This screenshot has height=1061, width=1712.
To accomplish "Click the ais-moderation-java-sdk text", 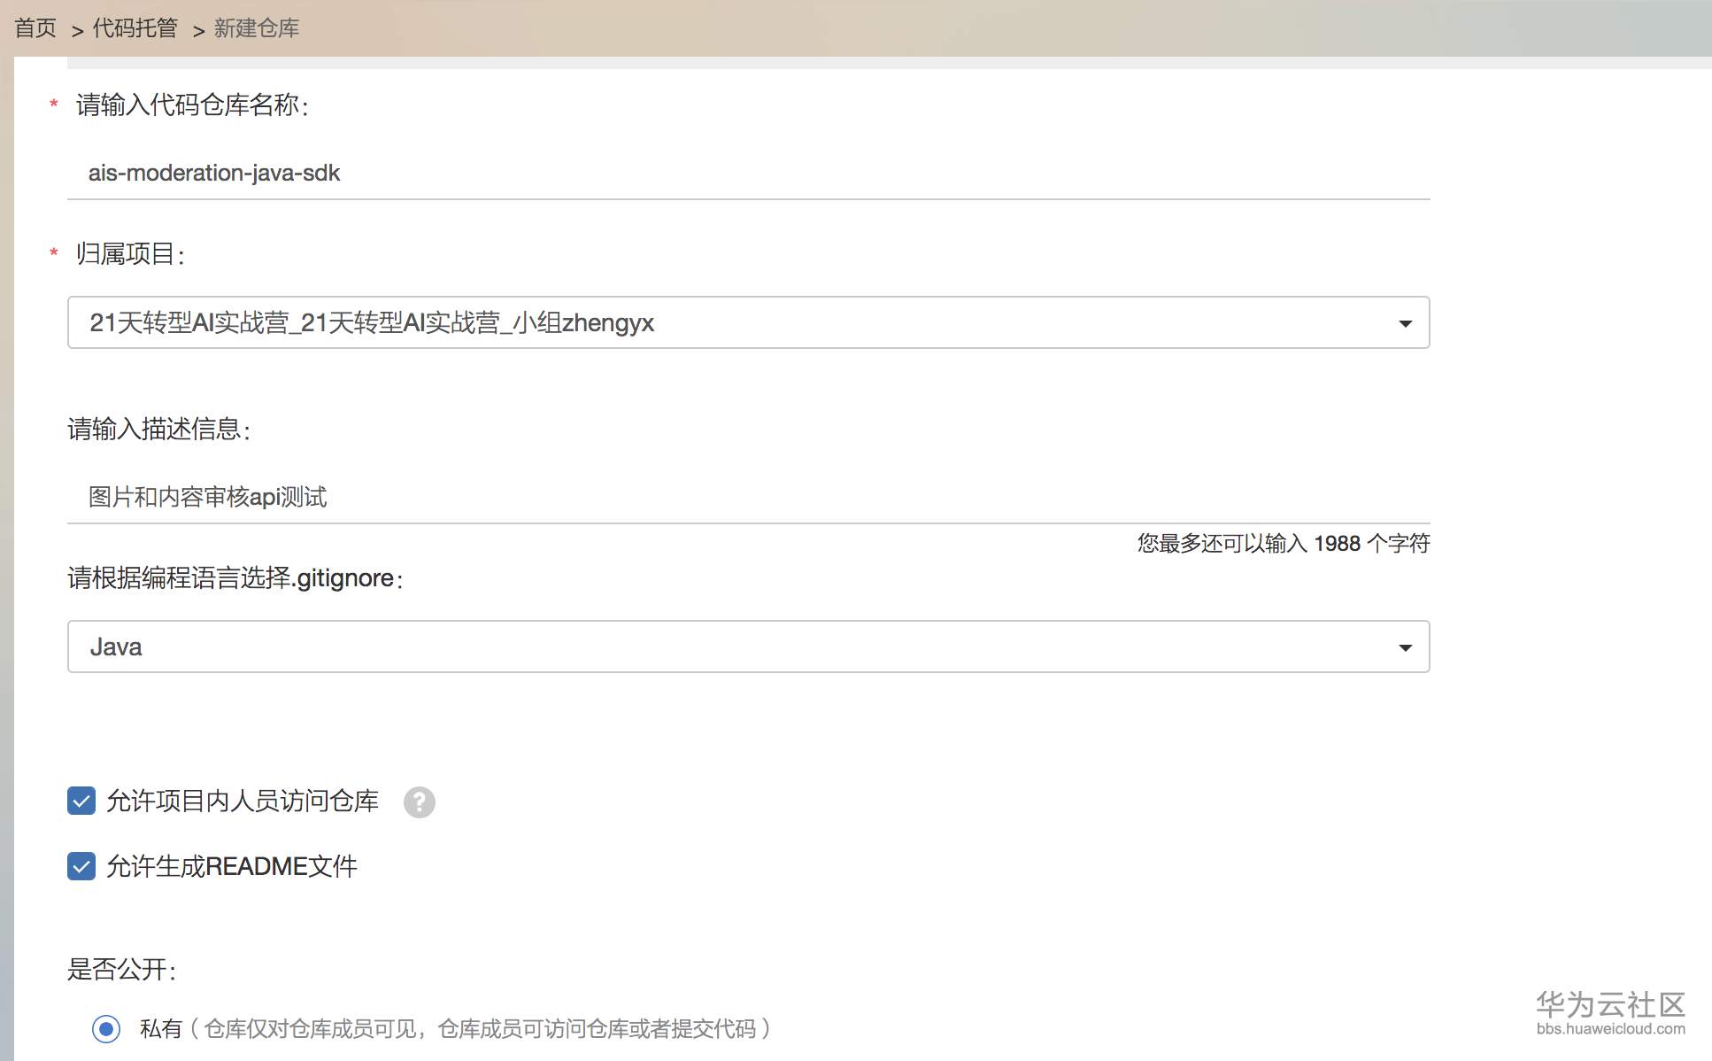I will coord(214,173).
